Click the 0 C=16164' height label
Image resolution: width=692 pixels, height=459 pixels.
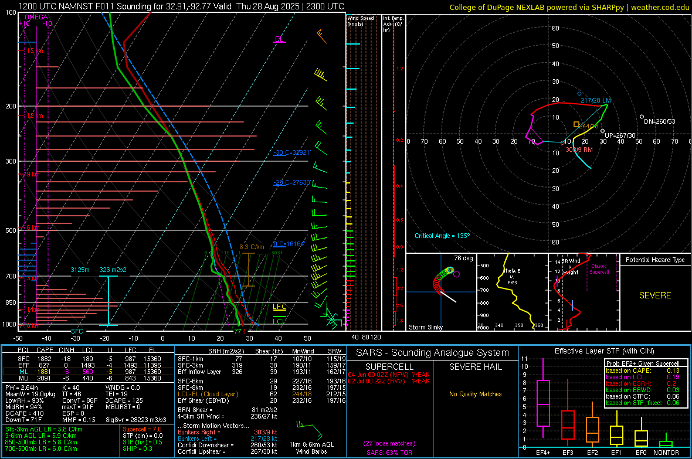289,244
